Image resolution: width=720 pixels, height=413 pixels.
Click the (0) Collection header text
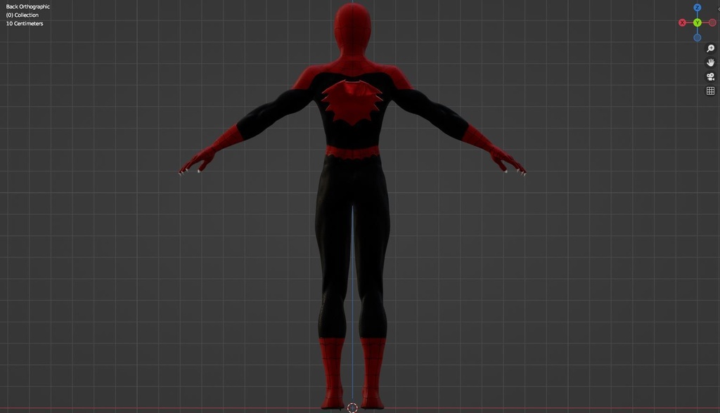click(21, 14)
